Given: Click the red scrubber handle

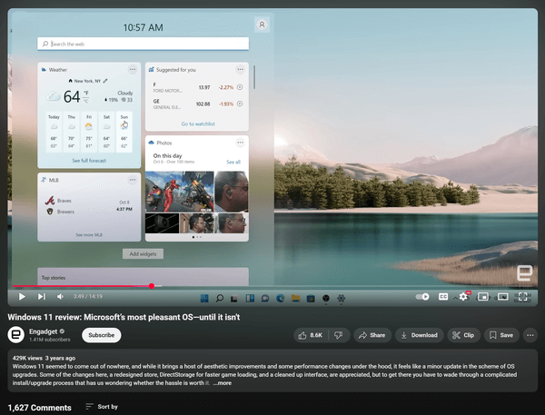Looking at the screenshot, I should tap(152, 286).
